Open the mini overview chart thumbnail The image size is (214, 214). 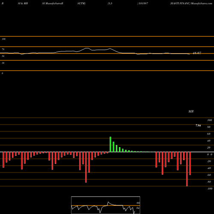[x=106, y=205]
